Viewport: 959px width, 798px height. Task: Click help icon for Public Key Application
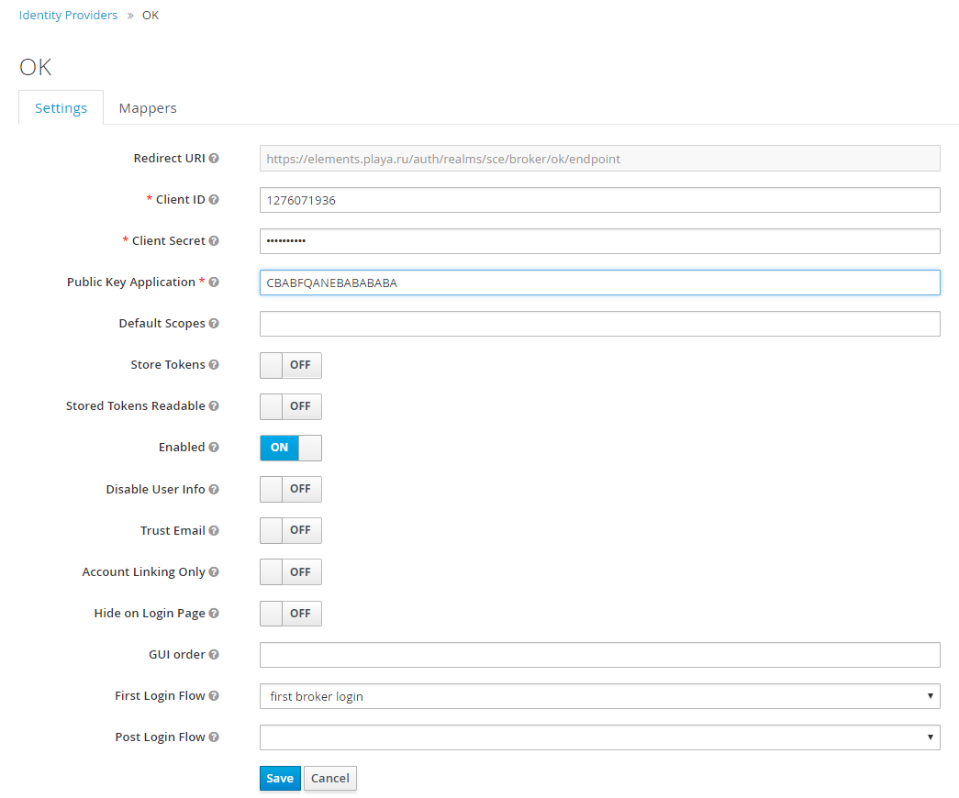(x=214, y=283)
